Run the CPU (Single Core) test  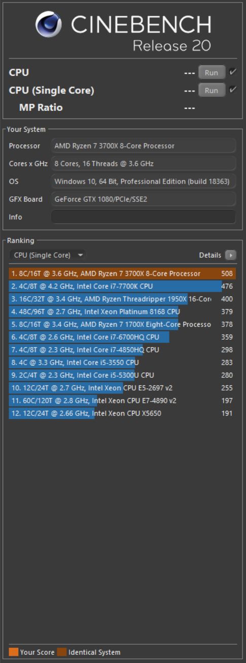[212, 91]
